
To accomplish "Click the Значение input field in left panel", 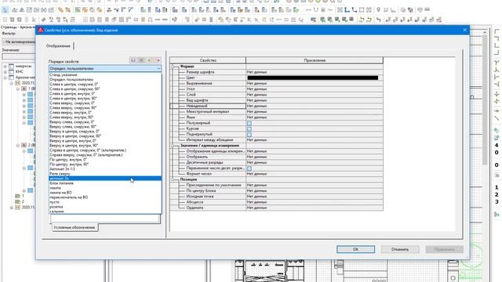I will coord(19,56).
